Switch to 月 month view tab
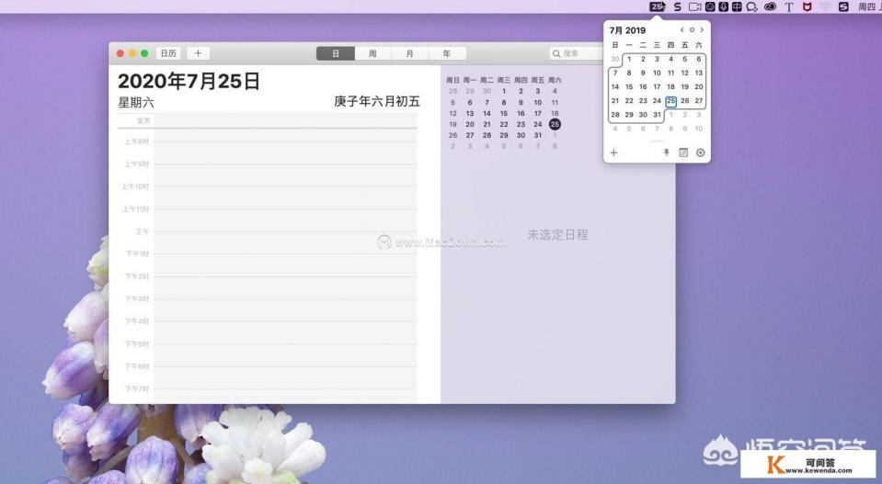The width and height of the screenshot is (882, 484). click(x=409, y=53)
